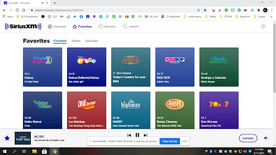The height and width of the screenshot is (155, 276).
Task: Play Watercolors Ch 66 tile
Action: 43,110
